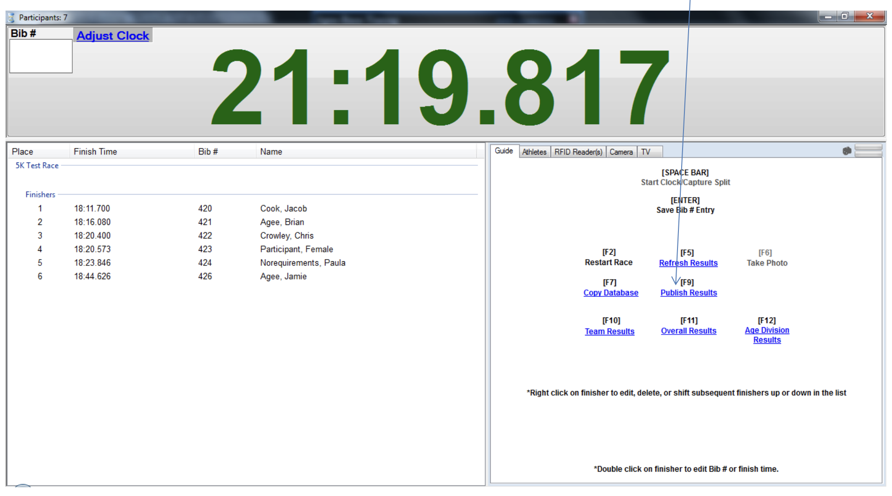
Task: Select the Camera tab
Action: point(620,152)
